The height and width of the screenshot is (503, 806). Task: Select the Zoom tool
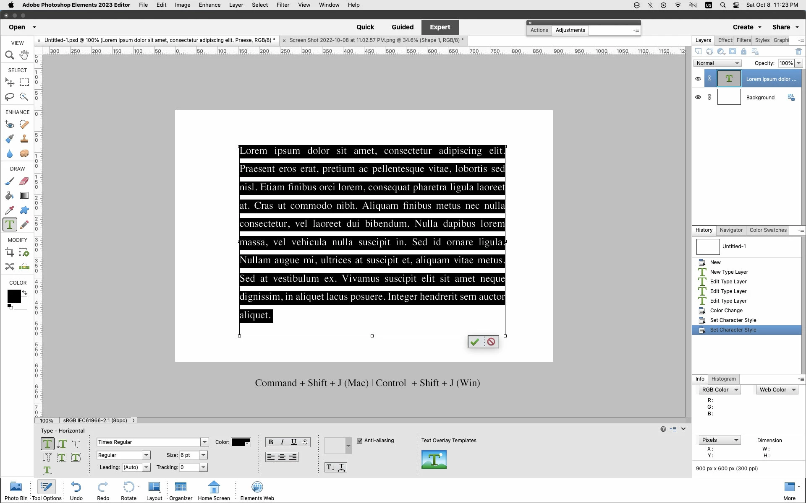coord(9,55)
